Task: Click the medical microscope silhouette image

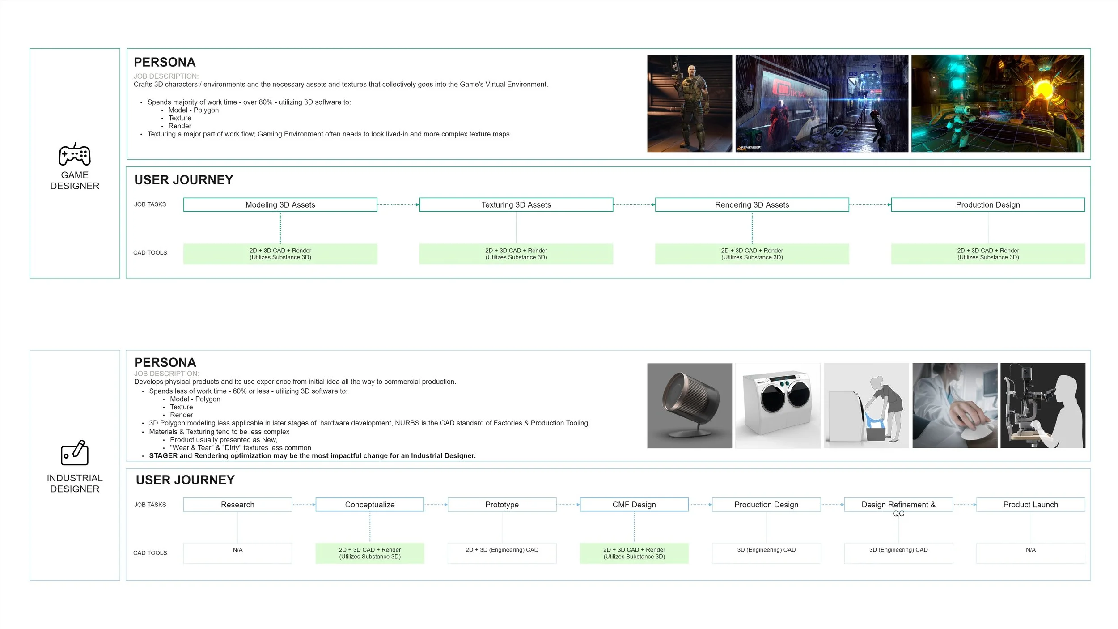Action: pyautogui.click(x=1042, y=405)
